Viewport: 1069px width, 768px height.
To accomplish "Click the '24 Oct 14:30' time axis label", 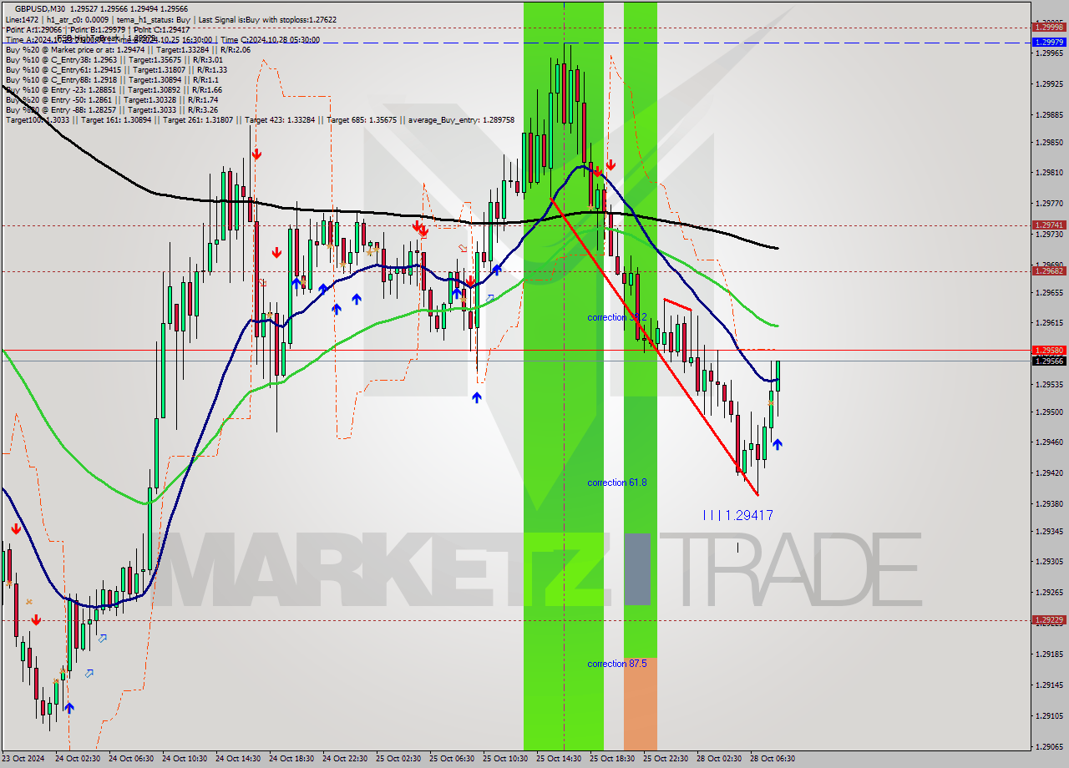I will pyautogui.click(x=237, y=759).
